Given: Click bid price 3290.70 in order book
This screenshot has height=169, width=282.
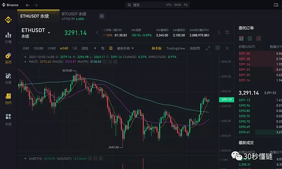Looking at the screenshot, I should pos(244,122).
